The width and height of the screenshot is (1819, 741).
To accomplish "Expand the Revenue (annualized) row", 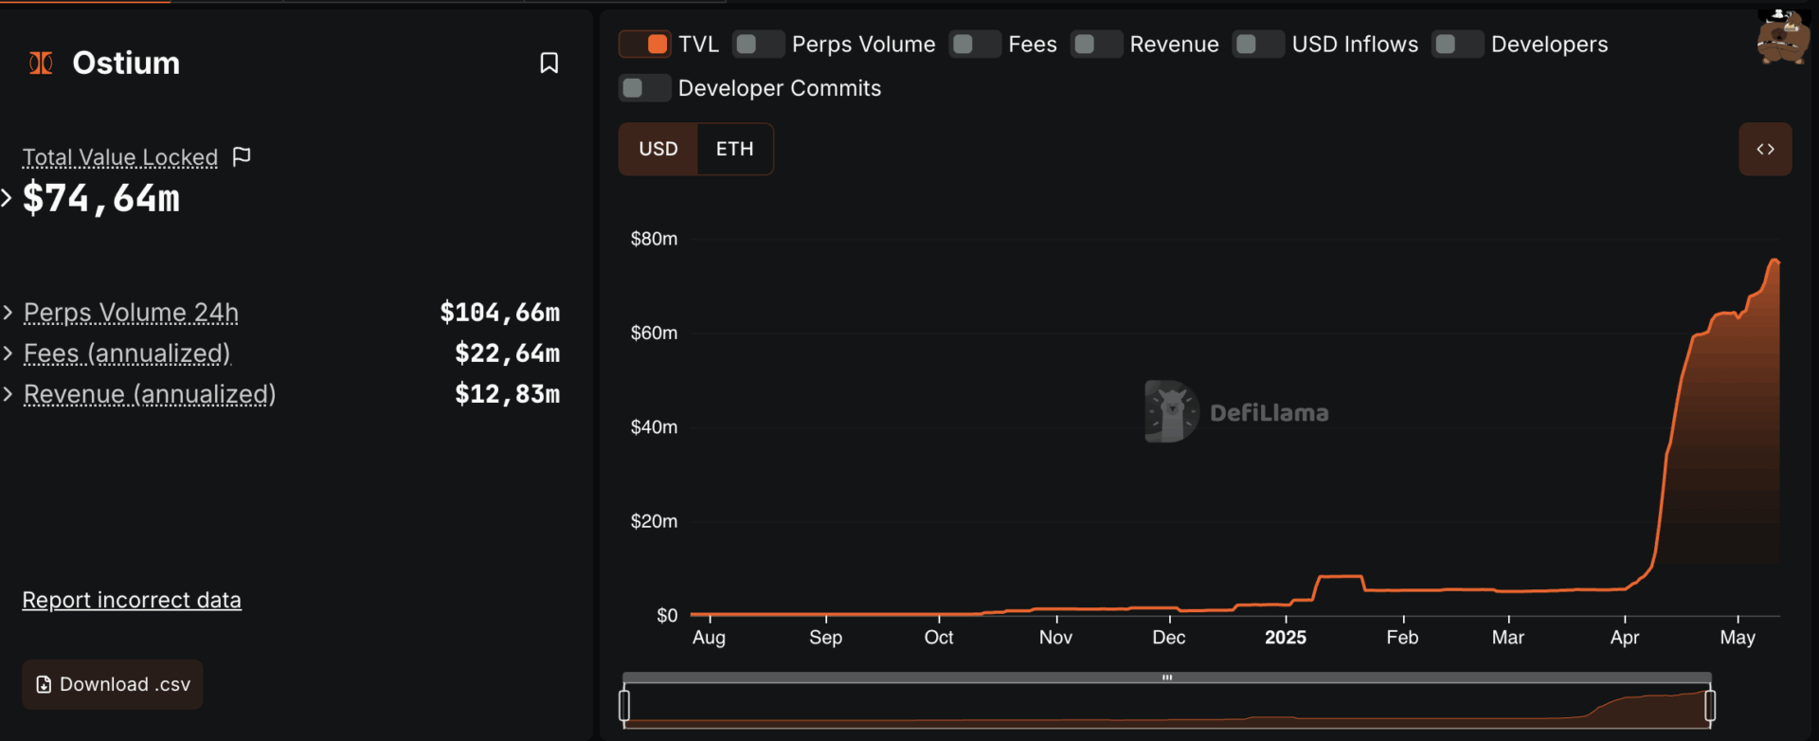I will [x=8, y=394].
